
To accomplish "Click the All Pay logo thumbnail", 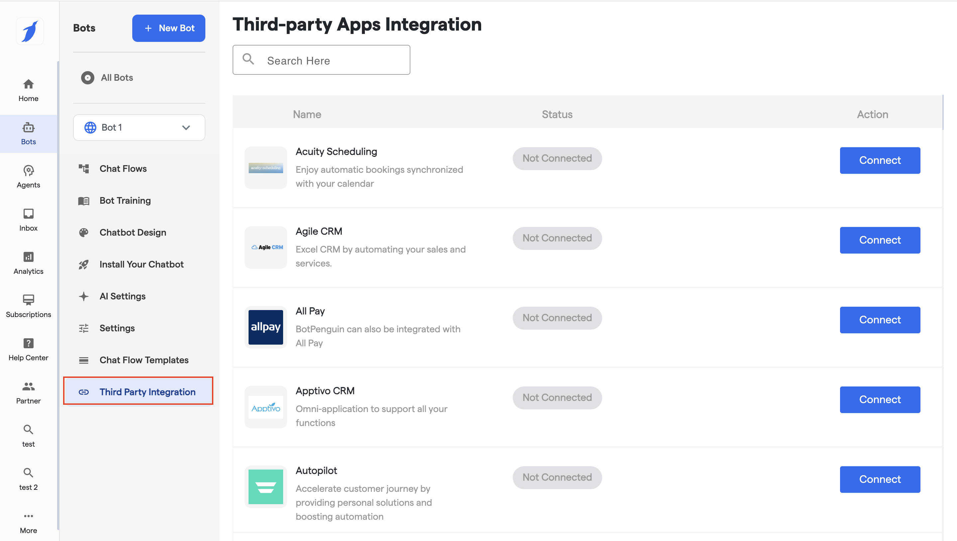I will click(x=266, y=327).
